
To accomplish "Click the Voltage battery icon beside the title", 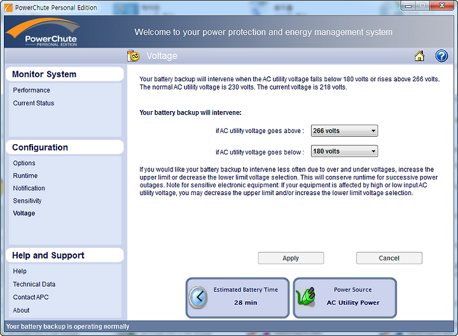I will [x=134, y=55].
